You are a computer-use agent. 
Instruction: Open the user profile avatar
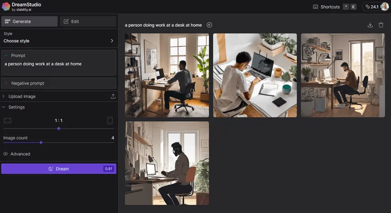(x=385, y=7)
